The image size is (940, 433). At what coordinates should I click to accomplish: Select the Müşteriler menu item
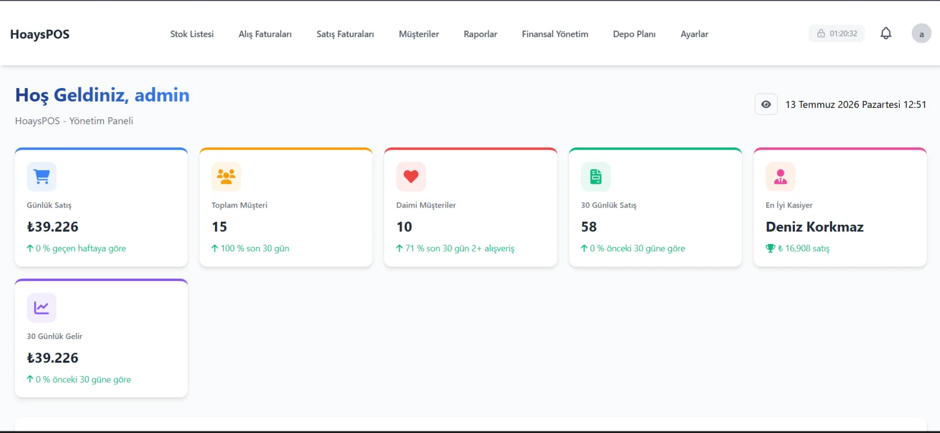coord(419,34)
